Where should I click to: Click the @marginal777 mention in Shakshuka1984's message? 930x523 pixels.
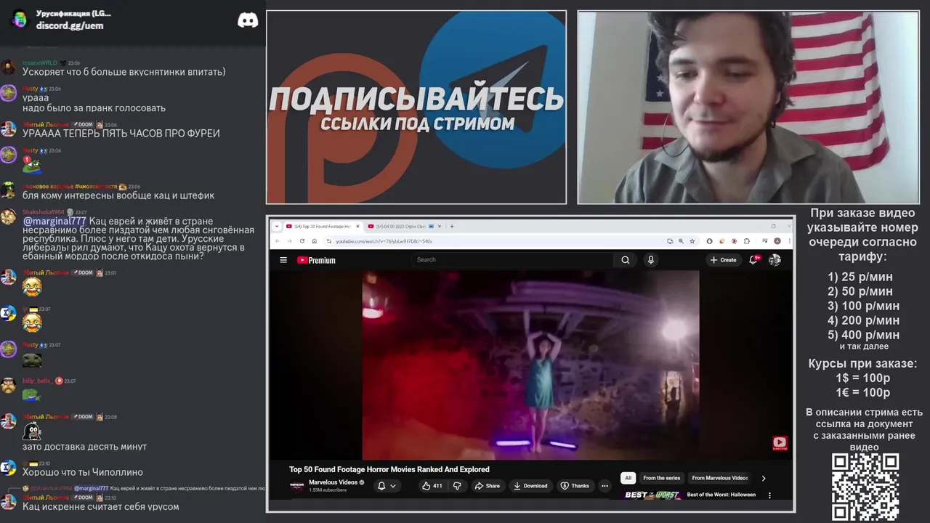click(54, 221)
